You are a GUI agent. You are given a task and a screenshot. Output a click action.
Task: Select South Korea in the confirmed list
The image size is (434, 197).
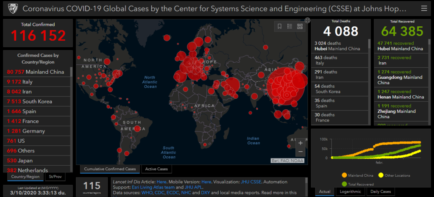click(x=37, y=102)
